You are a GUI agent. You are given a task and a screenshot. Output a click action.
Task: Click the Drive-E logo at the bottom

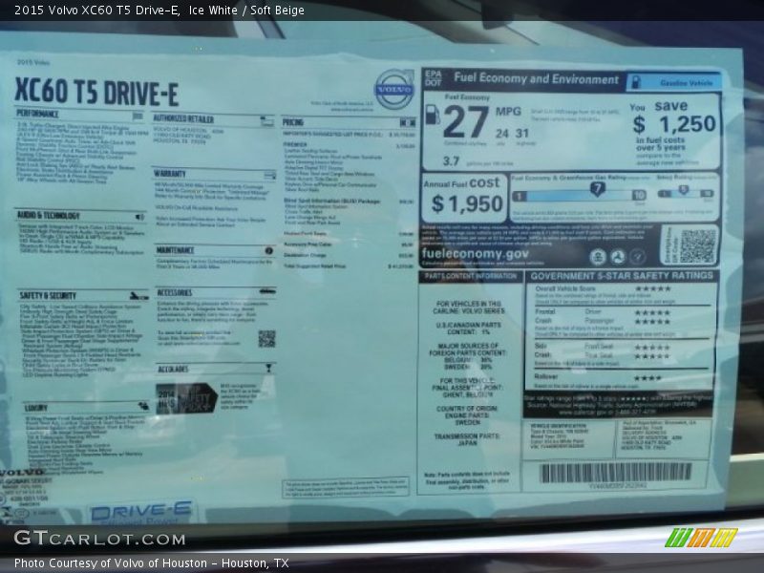pyautogui.click(x=140, y=511)
